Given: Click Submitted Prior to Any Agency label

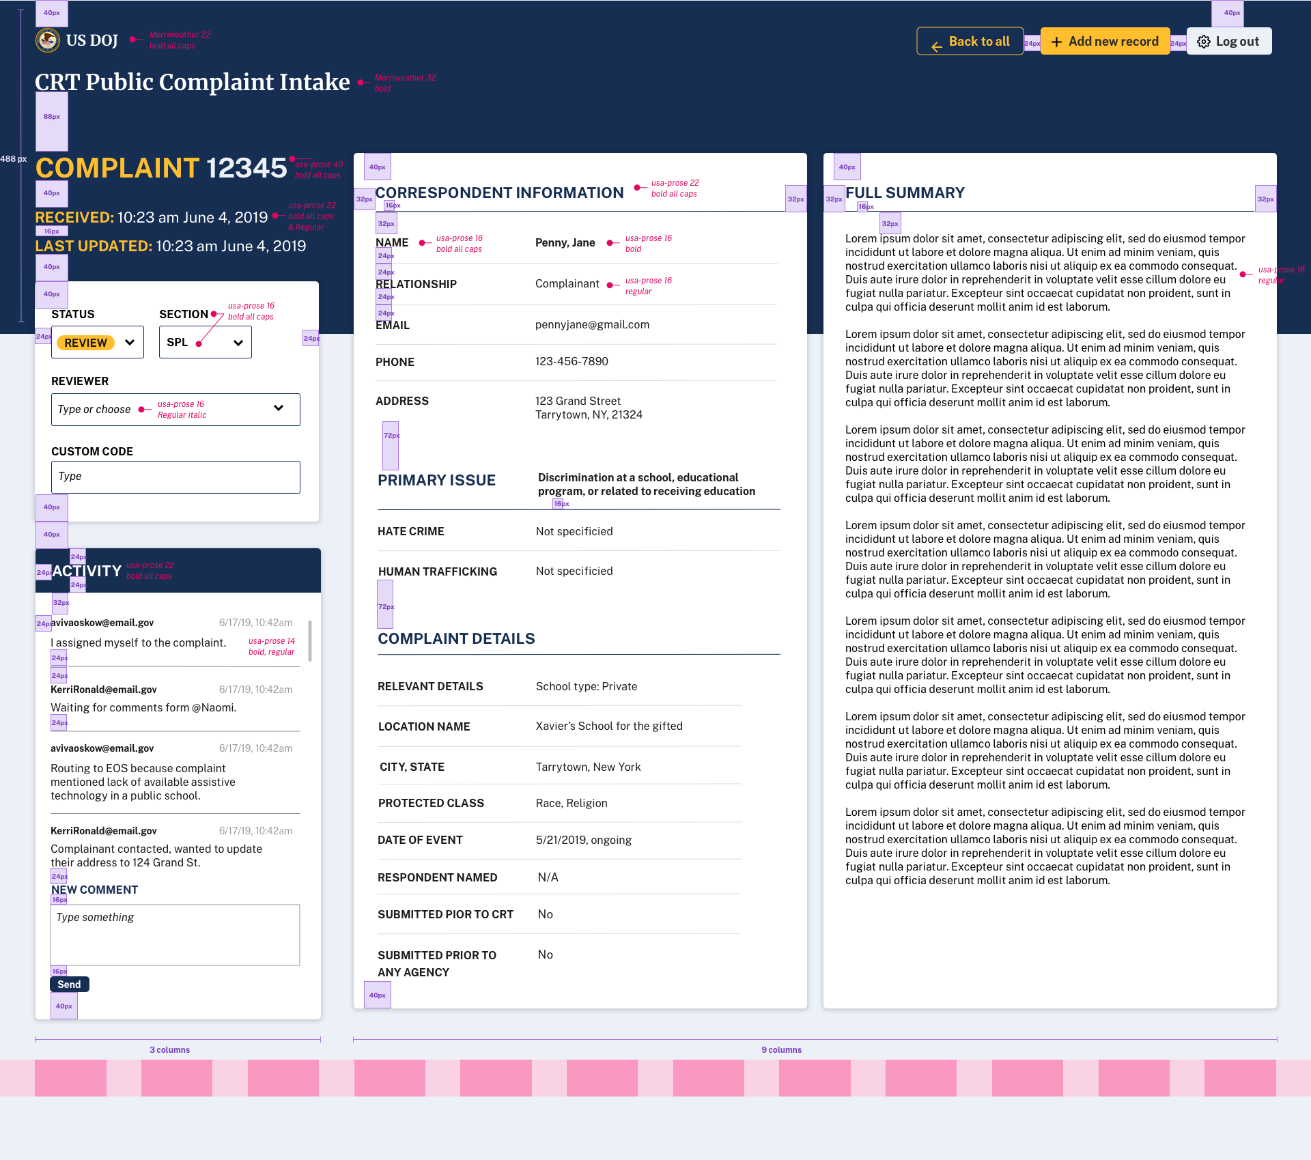Looking at the screenshot, I should pyautogui.click(x=437, y=963).
